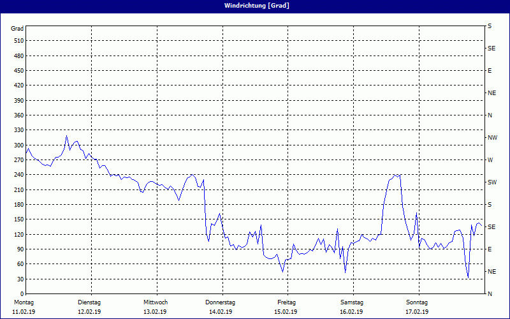Select the 90 y-axis tick label
This screenshot has height=319, width=510.
click(20, 249)
